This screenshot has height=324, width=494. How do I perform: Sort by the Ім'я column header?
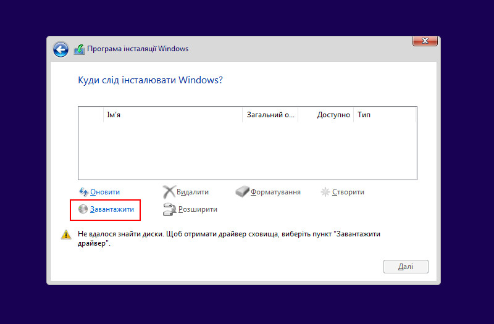click(x=173, y=115)
